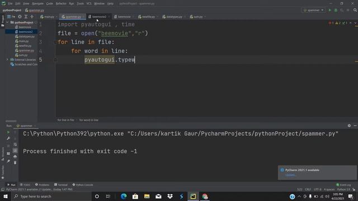Open Favorites on the left stripe
This screenshot has height=201, width=358.
pyautogui.click(x=2, y=172)
